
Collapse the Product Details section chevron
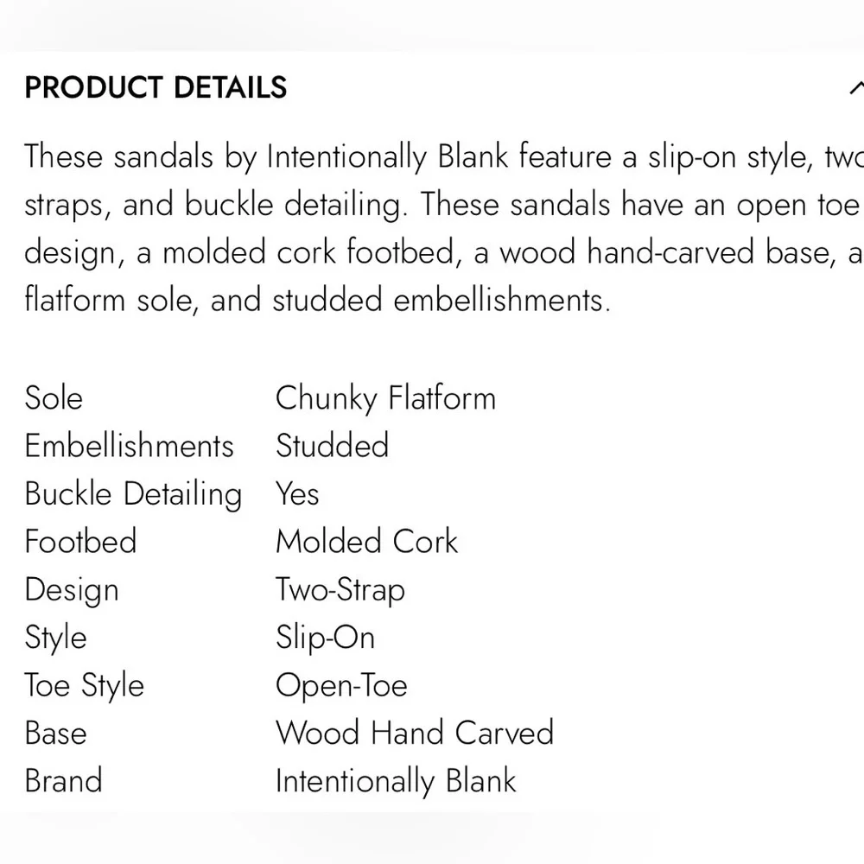point(857,87)
